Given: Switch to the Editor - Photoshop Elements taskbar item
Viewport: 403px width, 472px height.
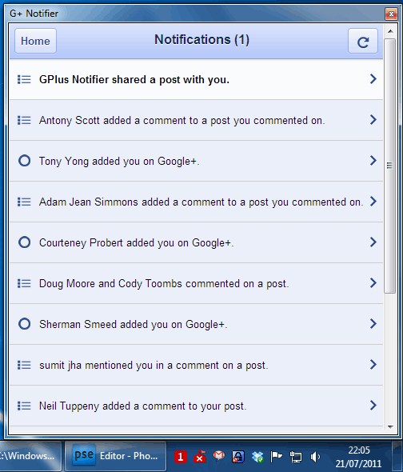Looking at the screenshot, I should click(x=116, y=456).
